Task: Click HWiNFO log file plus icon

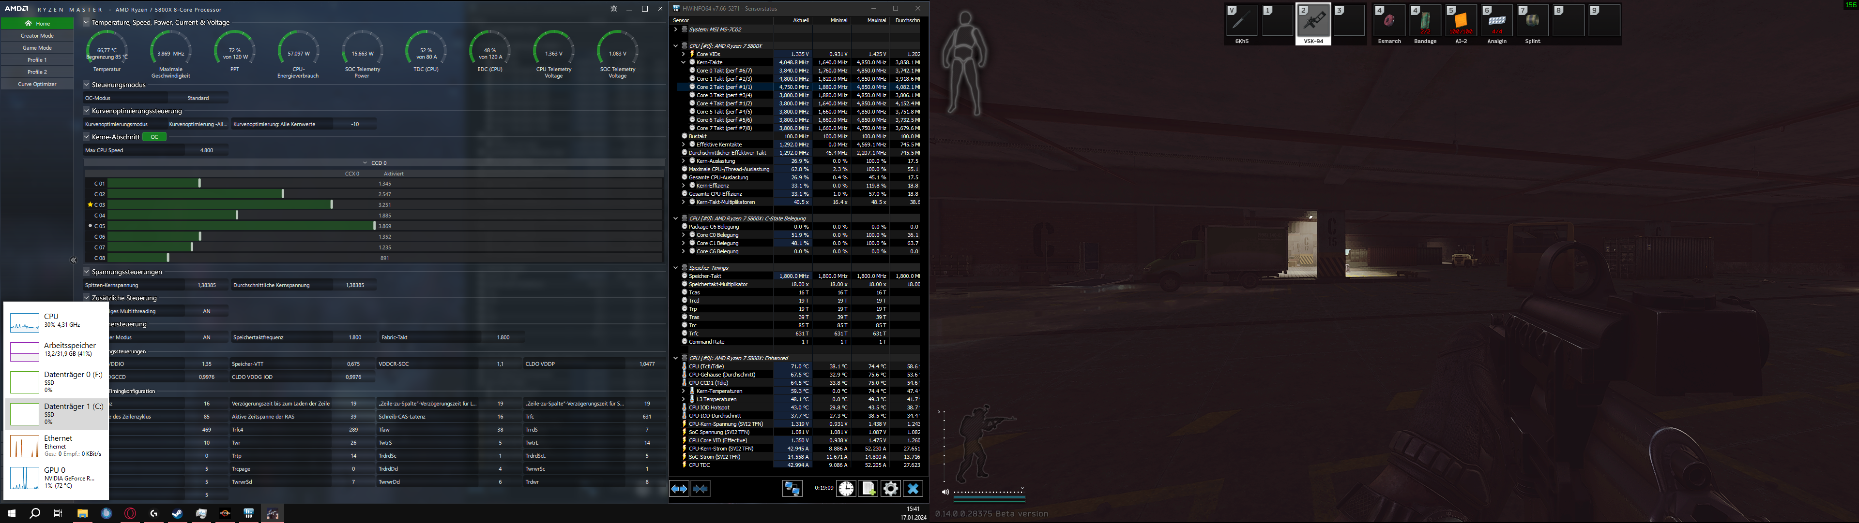Action: click(x=868, y=489)
